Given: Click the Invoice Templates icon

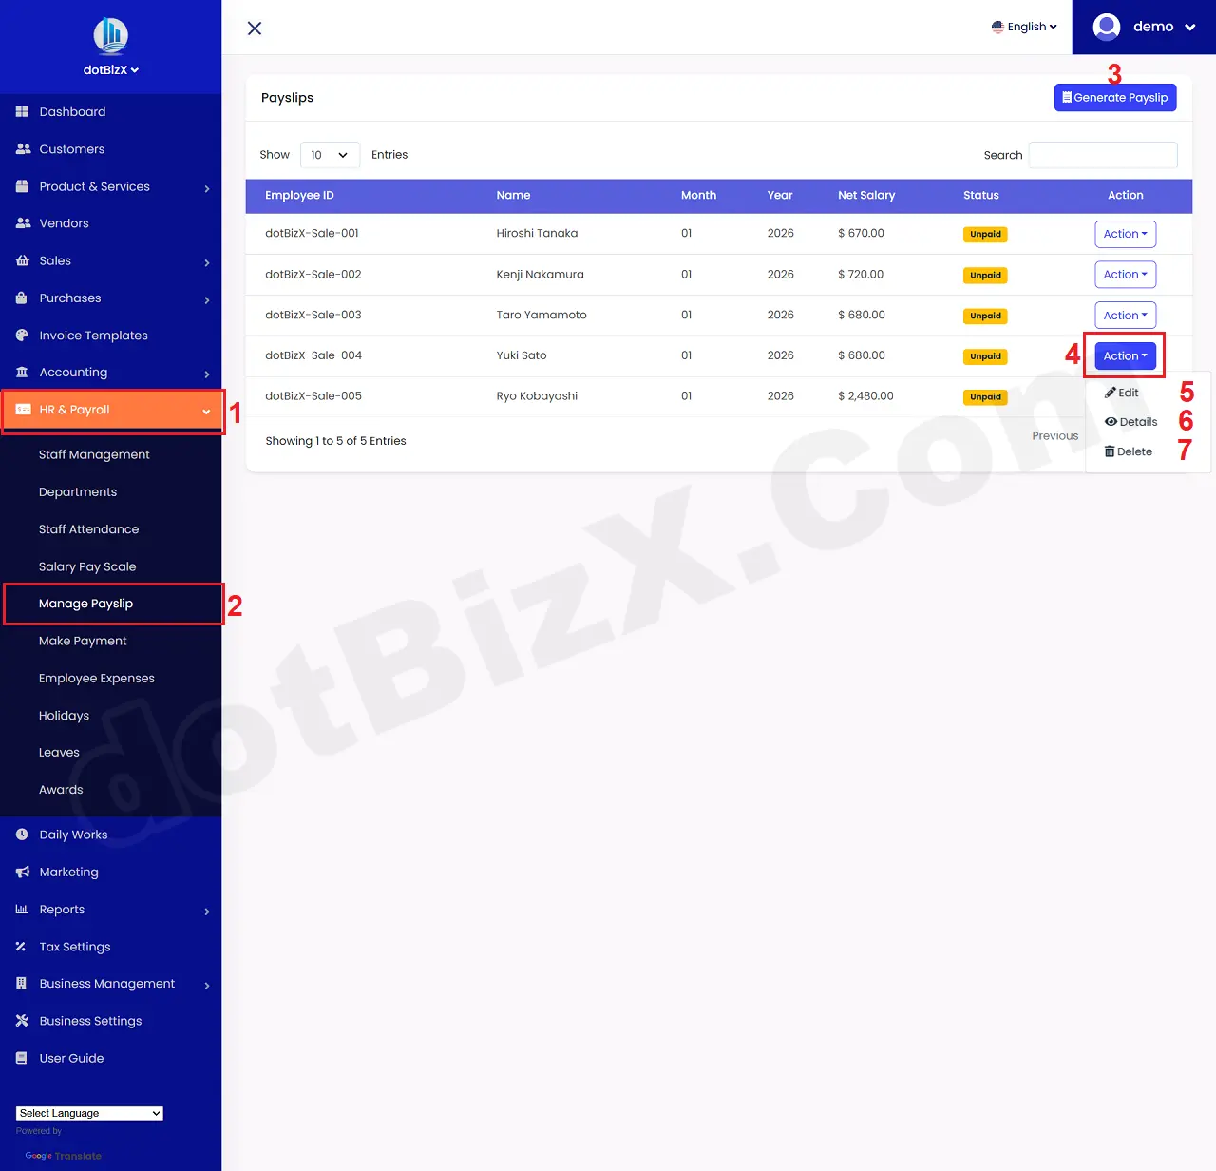Looking at the screenshot, I should 22,335.
